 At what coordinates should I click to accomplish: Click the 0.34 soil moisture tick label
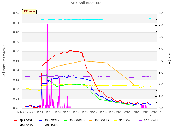point(16,70)
